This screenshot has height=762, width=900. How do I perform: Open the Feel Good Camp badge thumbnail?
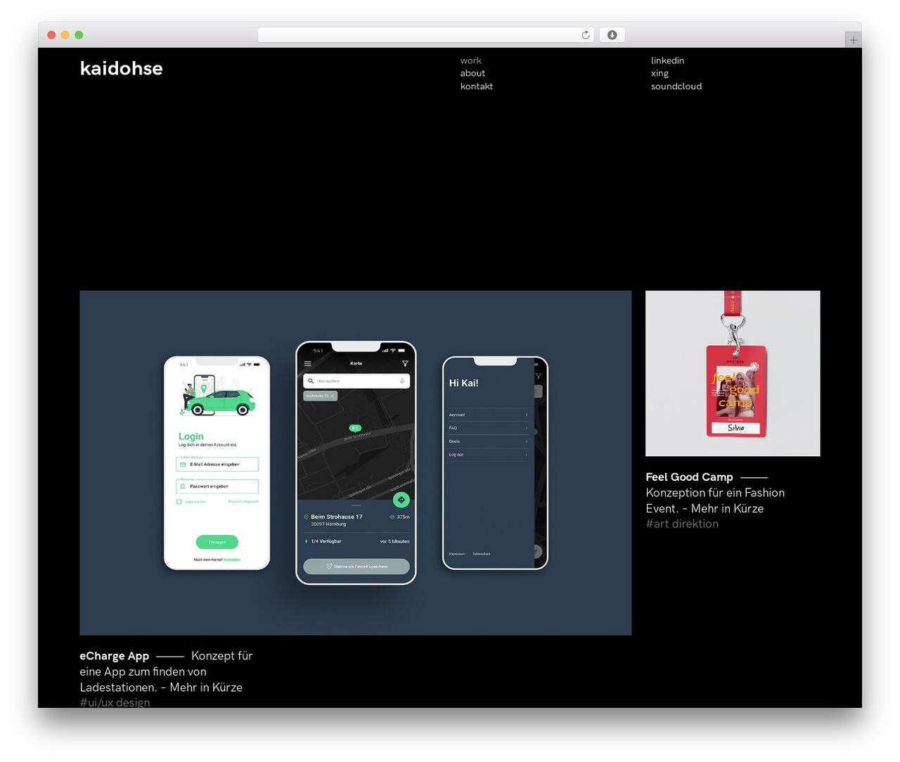click(733, 373)
